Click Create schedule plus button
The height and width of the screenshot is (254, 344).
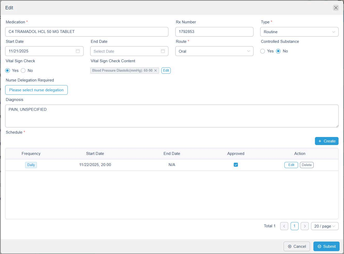[x=327, y=141]
